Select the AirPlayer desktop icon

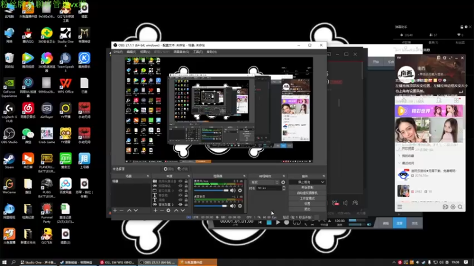[x=47, y=111]
